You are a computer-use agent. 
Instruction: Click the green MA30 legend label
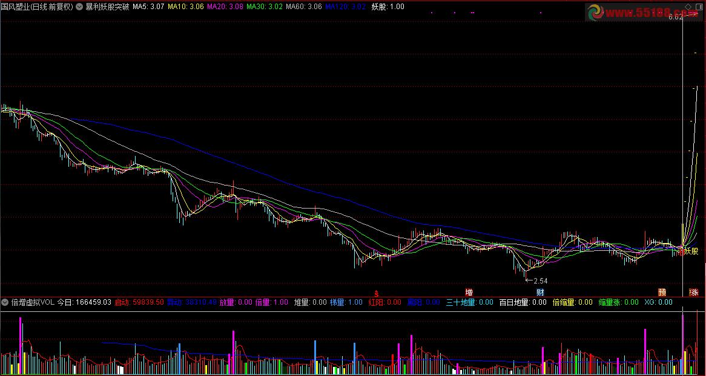click(264, 7)
